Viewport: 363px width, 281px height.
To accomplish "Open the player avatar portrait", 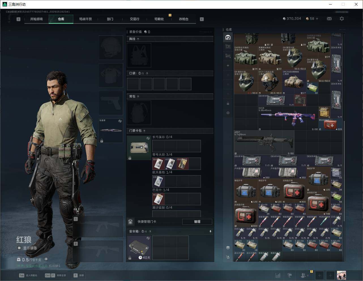I will [341, 275].
